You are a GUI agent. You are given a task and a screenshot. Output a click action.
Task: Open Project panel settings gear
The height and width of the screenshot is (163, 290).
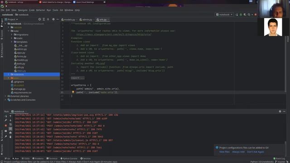(x=53, y=19)
